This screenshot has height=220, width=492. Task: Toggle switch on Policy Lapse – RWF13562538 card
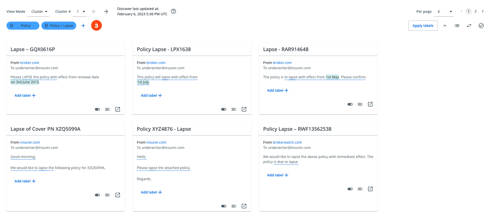(x=350, y=189)
